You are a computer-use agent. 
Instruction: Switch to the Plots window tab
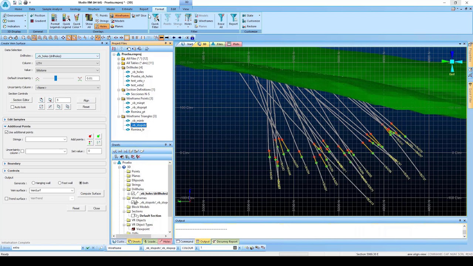[233, 44]
